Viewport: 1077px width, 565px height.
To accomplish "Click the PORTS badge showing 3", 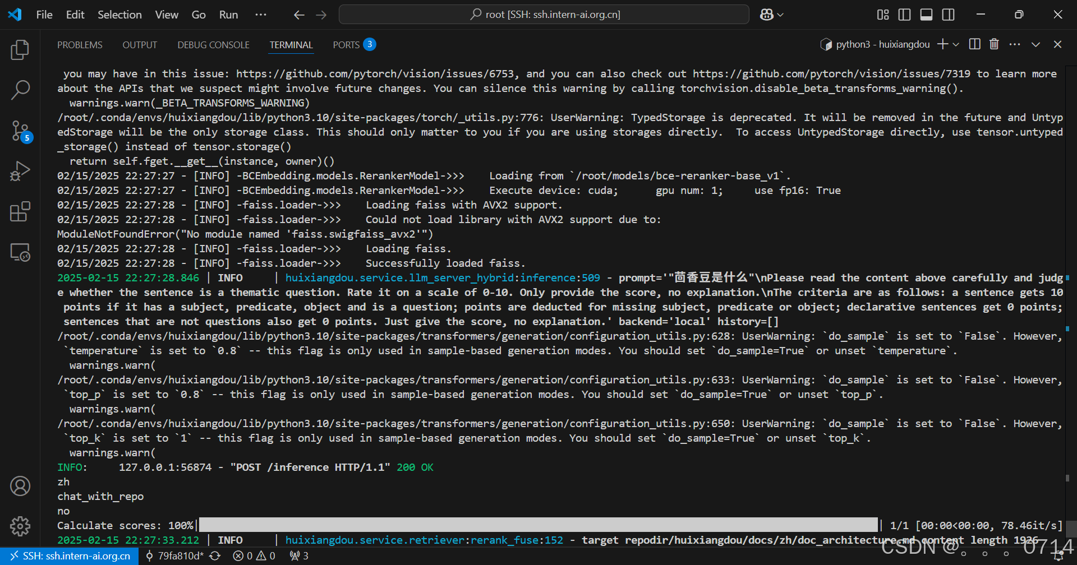I will point(370,44).
